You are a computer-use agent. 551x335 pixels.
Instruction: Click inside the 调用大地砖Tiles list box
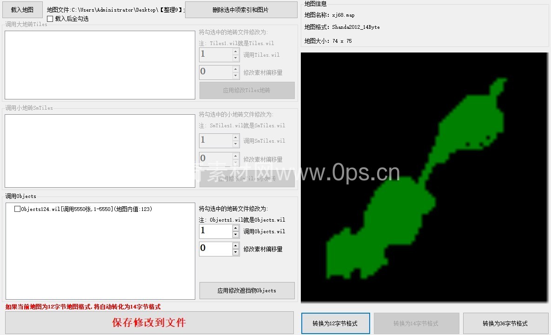[100, 65]
